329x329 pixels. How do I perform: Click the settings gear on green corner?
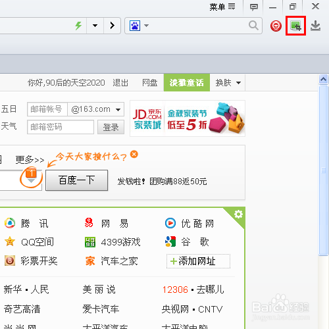coord(238,214)
